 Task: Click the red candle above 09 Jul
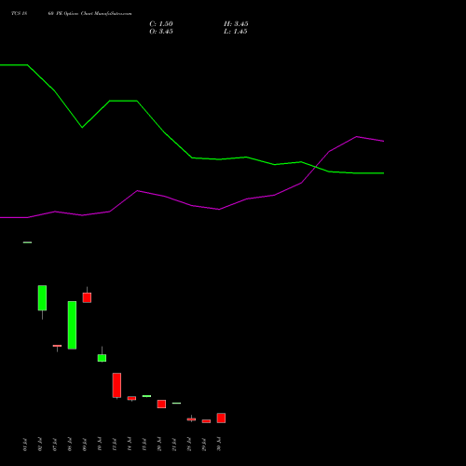pyautogui.click(x=87, y=297)
